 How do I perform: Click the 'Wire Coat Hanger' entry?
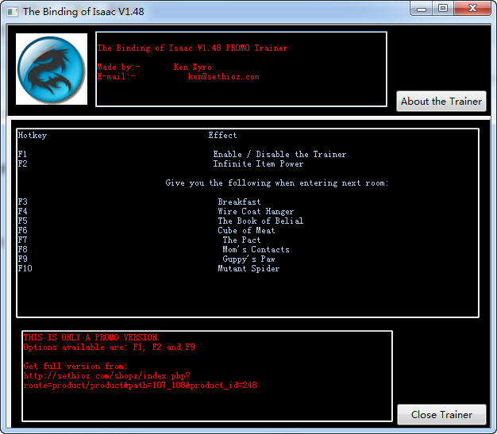tap(256, 211)
